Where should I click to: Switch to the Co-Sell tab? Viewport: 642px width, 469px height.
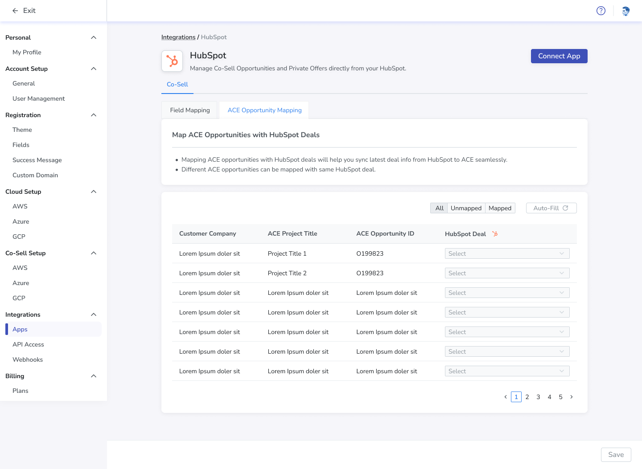tap(177, 84)
